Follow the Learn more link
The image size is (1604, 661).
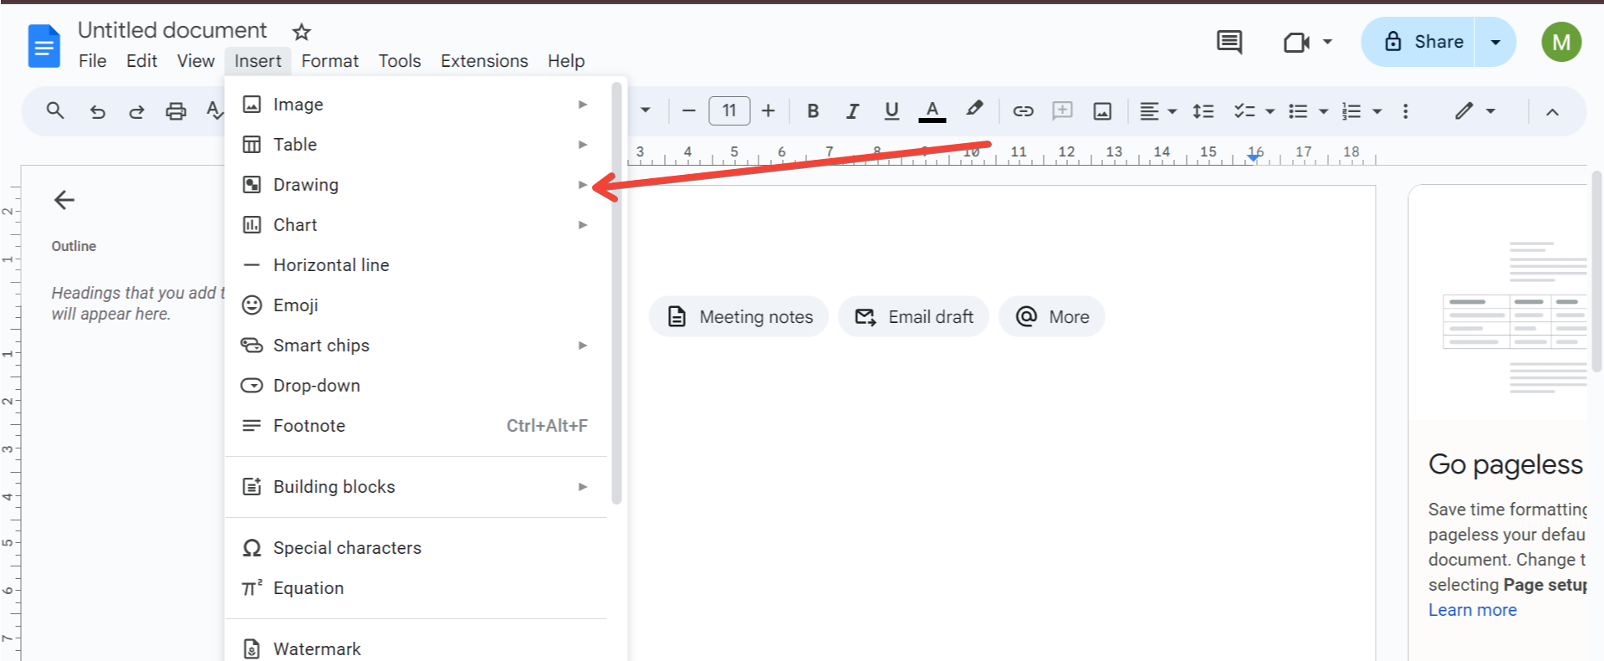tap(1472, 610)
